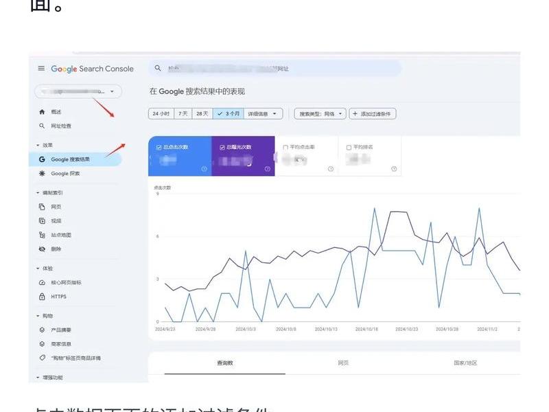Enable the 平均排名 checkbox
This screenshot has height=412, width=549.
coord(349,148)
